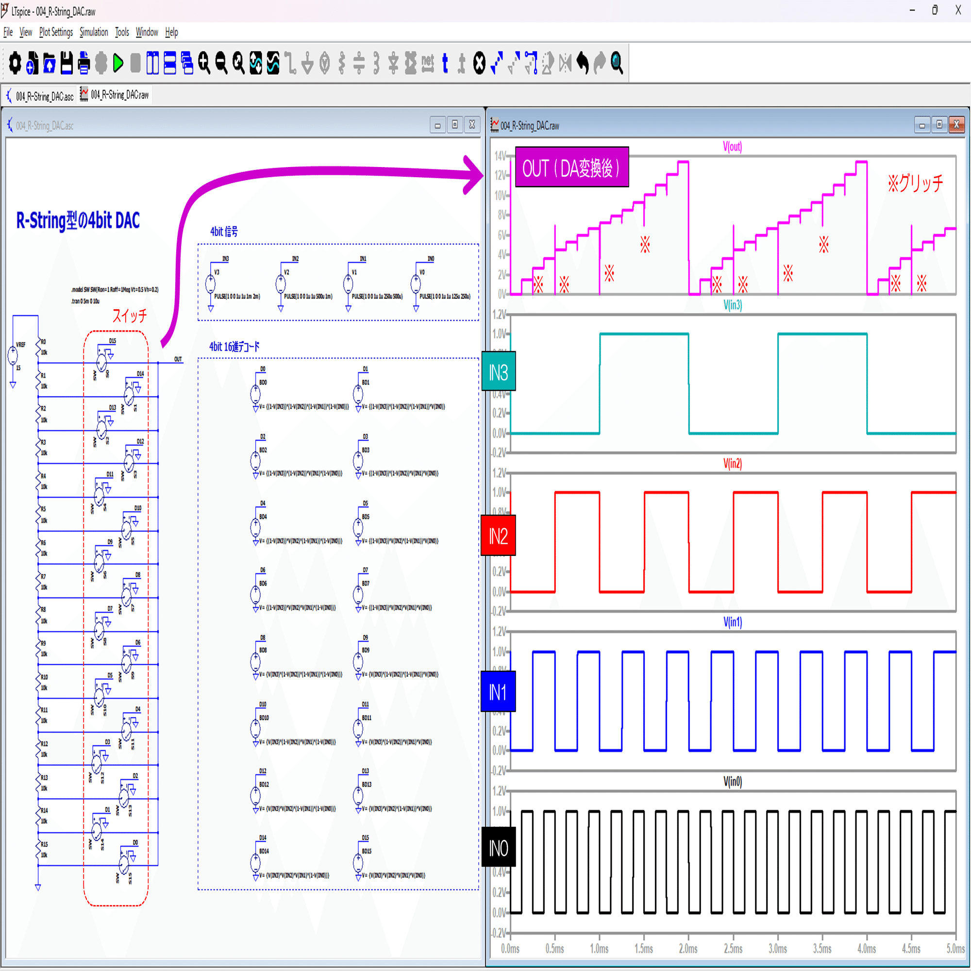
Task: Open the settings gear in toolbar
Action: (15, 63)
